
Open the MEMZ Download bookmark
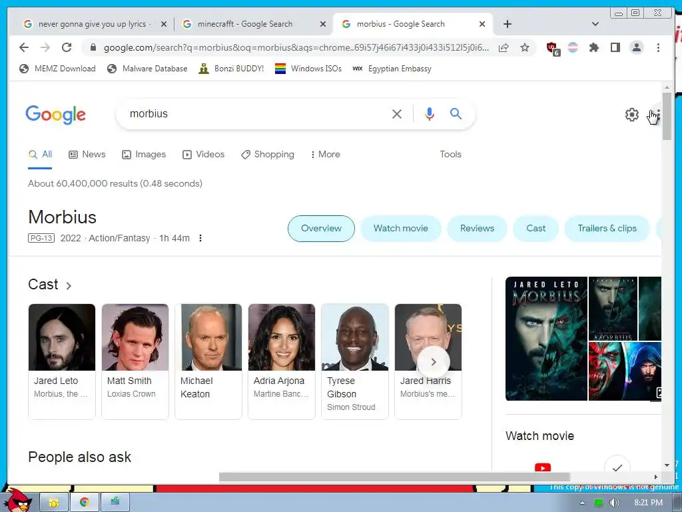click(57, 69)
